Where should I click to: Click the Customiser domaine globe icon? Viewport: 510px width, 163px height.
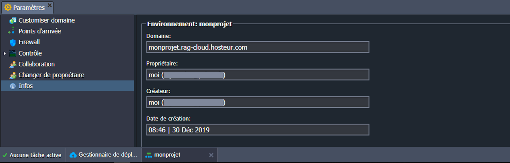tap(13, 21)
